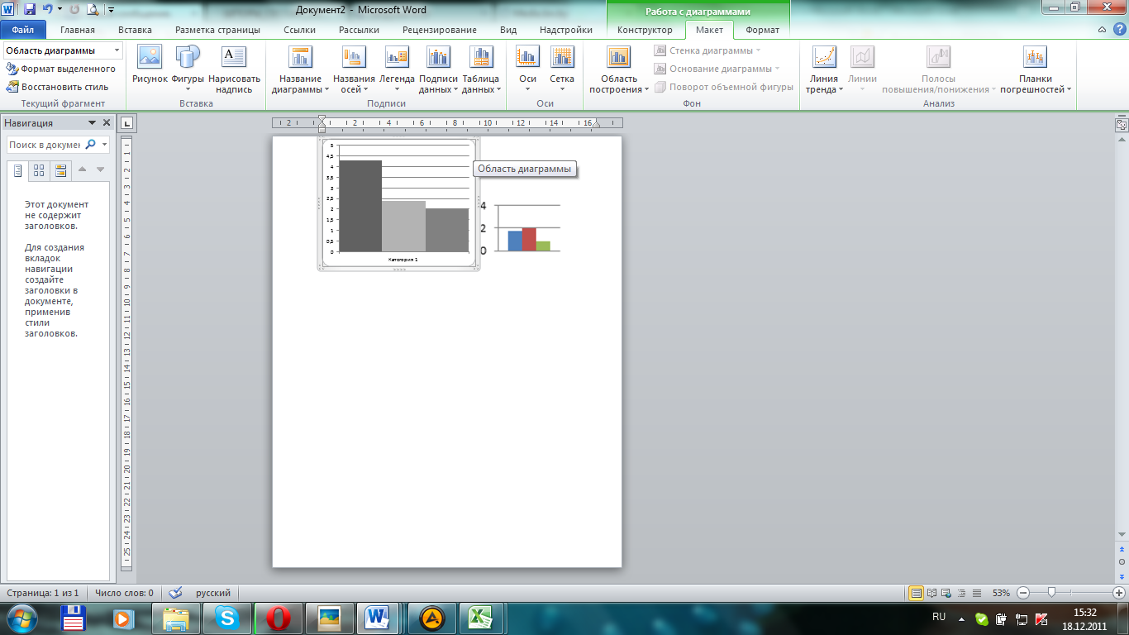Viewport: 1129px width, 635px height.
Task: Click the Число слов: 0 word count
Action: coord(124,593)
